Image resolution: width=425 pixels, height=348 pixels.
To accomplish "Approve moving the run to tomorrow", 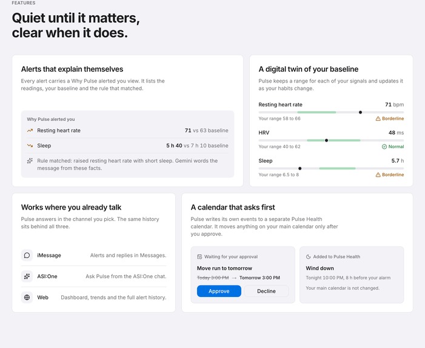I will point(219,291).
